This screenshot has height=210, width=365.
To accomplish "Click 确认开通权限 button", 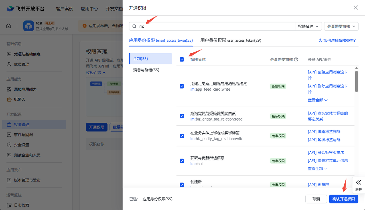I will [343, 199].
